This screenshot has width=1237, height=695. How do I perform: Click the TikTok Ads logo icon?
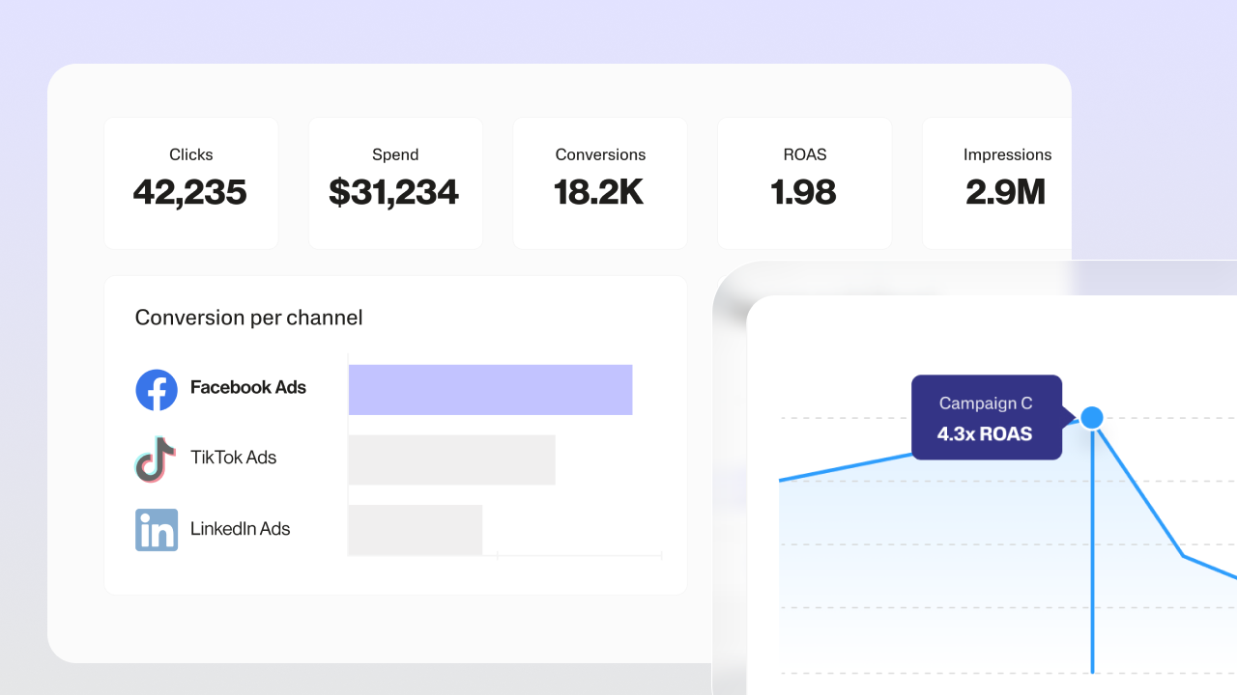coord(156,459)
